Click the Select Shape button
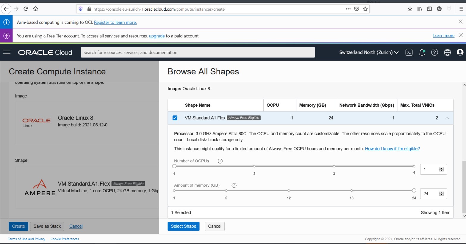The height and width of the screenshot is (244, 466). [184, 226]
